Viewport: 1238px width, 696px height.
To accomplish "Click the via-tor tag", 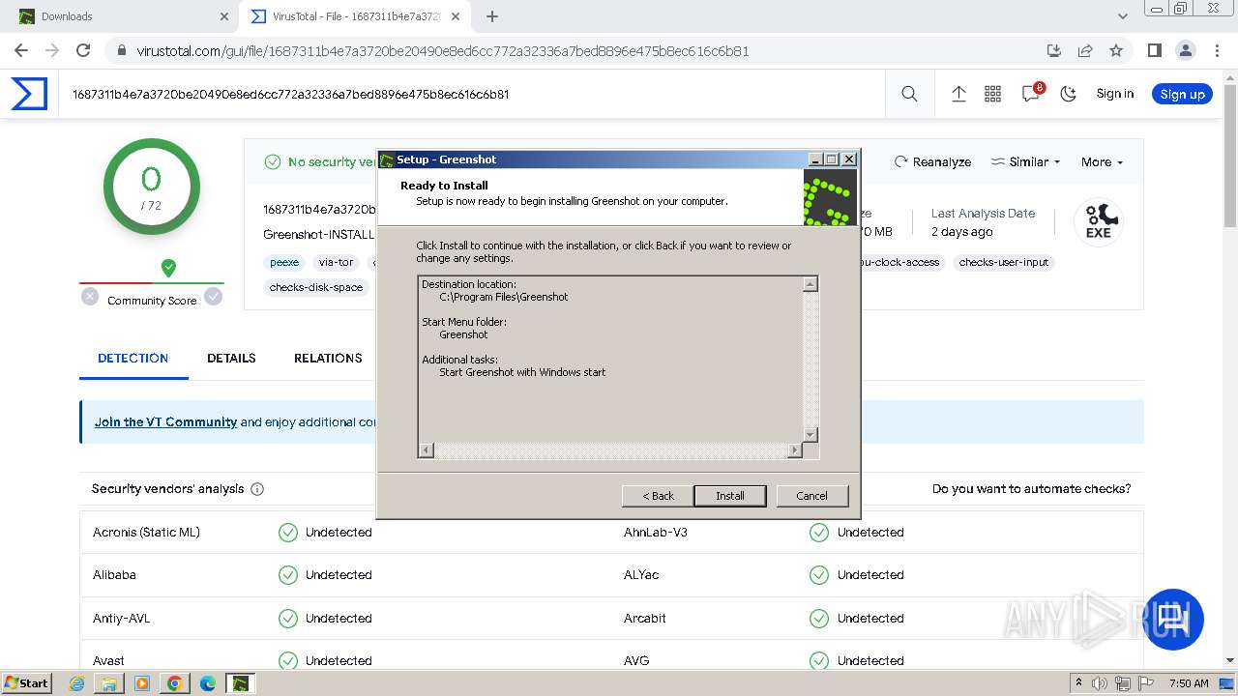I will (x=336, y=262).
